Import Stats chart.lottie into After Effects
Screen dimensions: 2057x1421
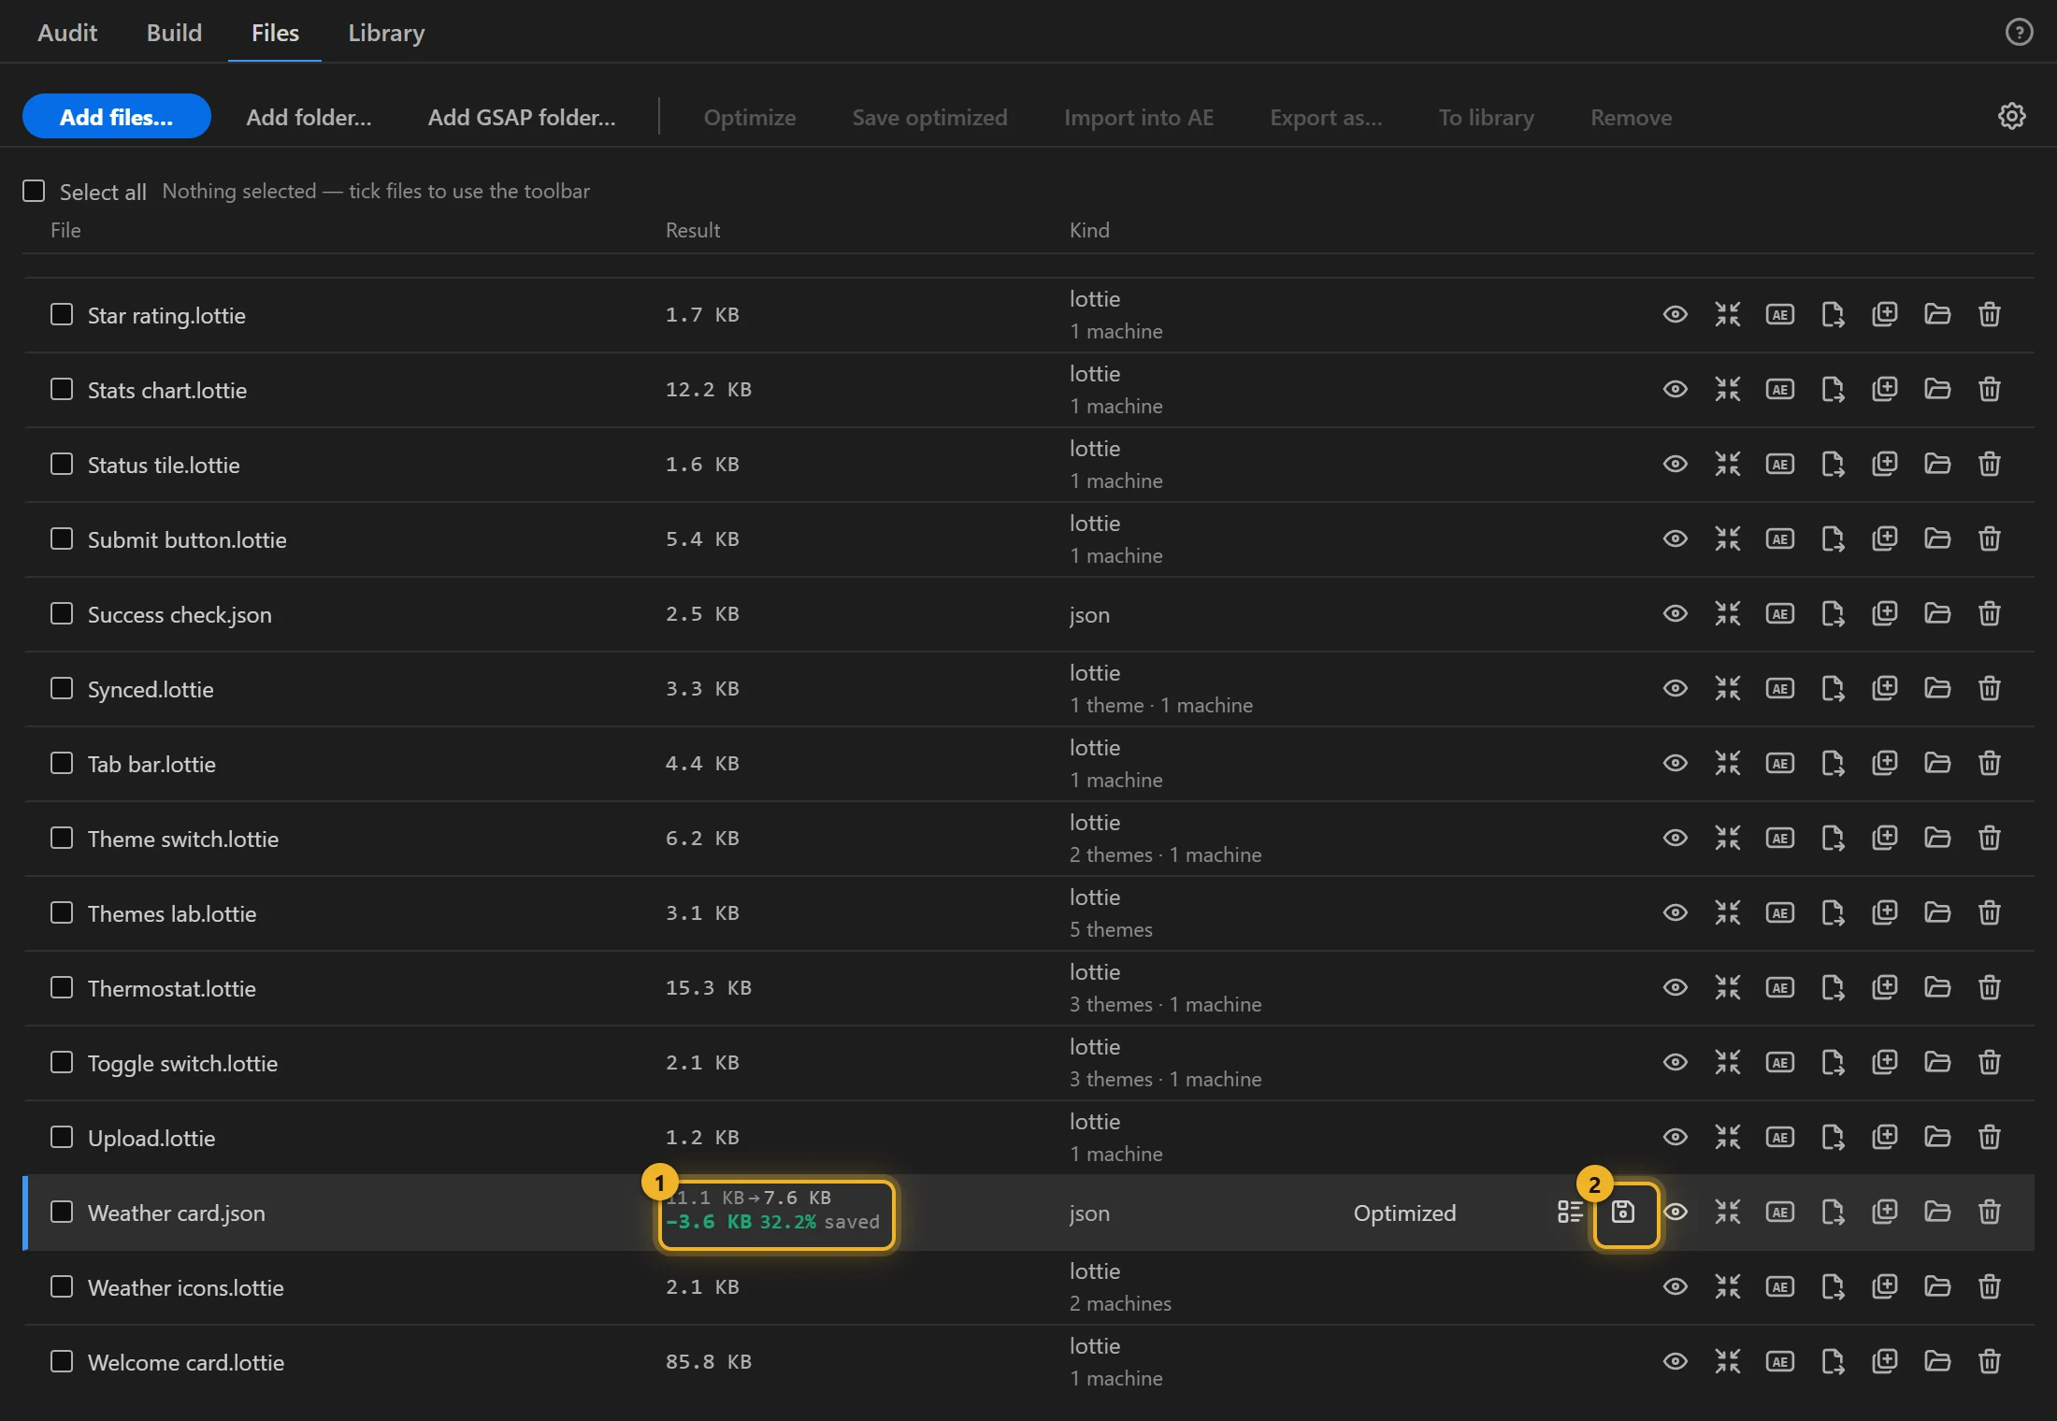[x=1780, y=390]
